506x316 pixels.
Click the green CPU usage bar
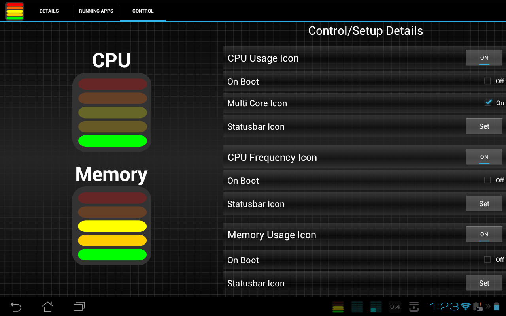pyautogui.click(x=112, y=141)
